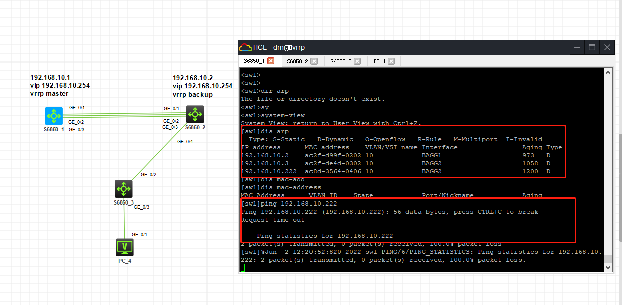Close the S6850_1 tab with red X
This screenshot has height=305, width=622.
[271, 61]
